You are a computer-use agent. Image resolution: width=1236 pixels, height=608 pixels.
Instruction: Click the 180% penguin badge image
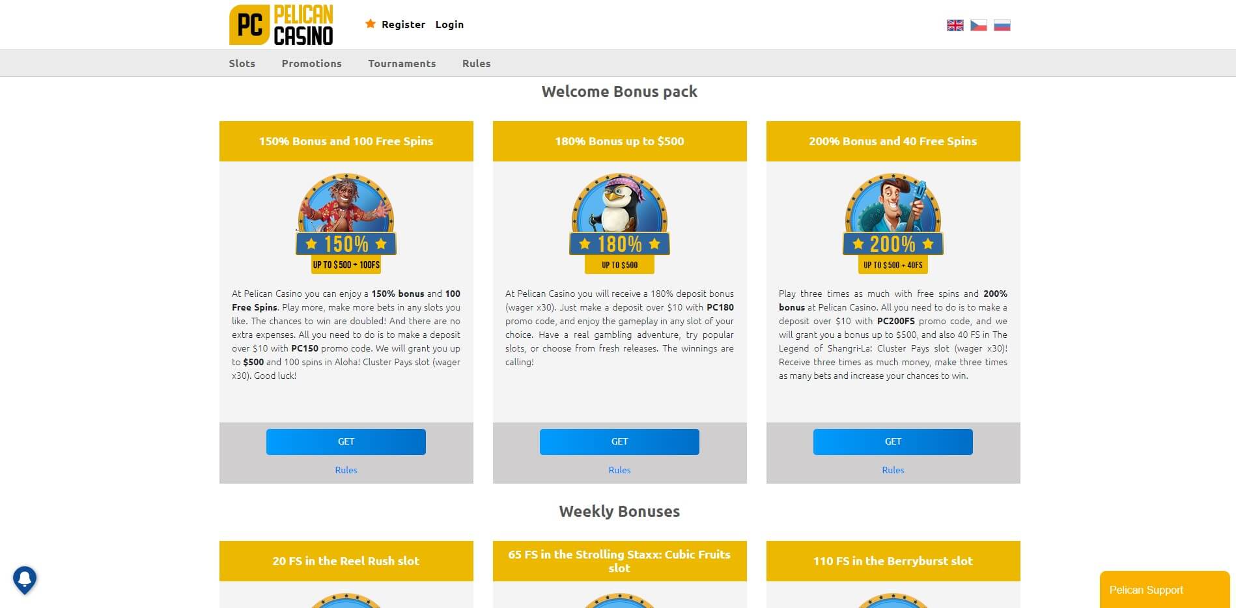pos(619,223)
